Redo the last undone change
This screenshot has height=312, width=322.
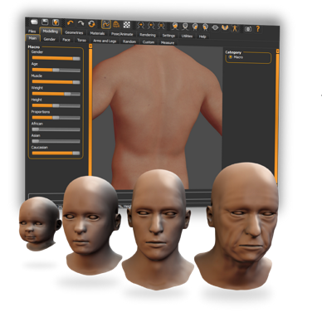coord(80,23)
